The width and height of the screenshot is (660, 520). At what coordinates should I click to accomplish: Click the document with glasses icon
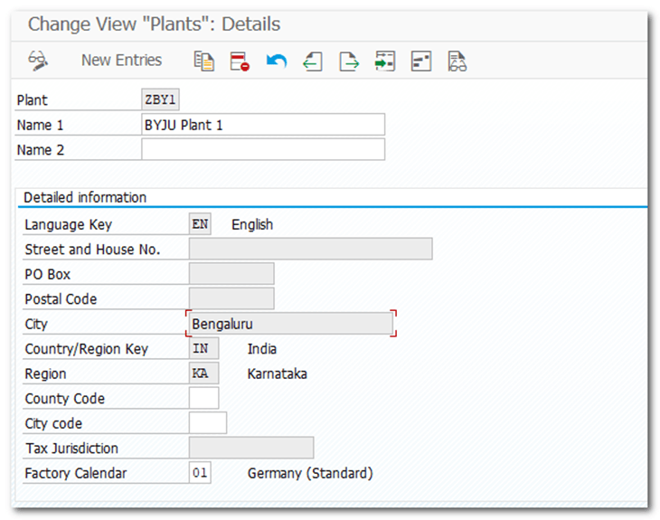[x=457, y=61]
